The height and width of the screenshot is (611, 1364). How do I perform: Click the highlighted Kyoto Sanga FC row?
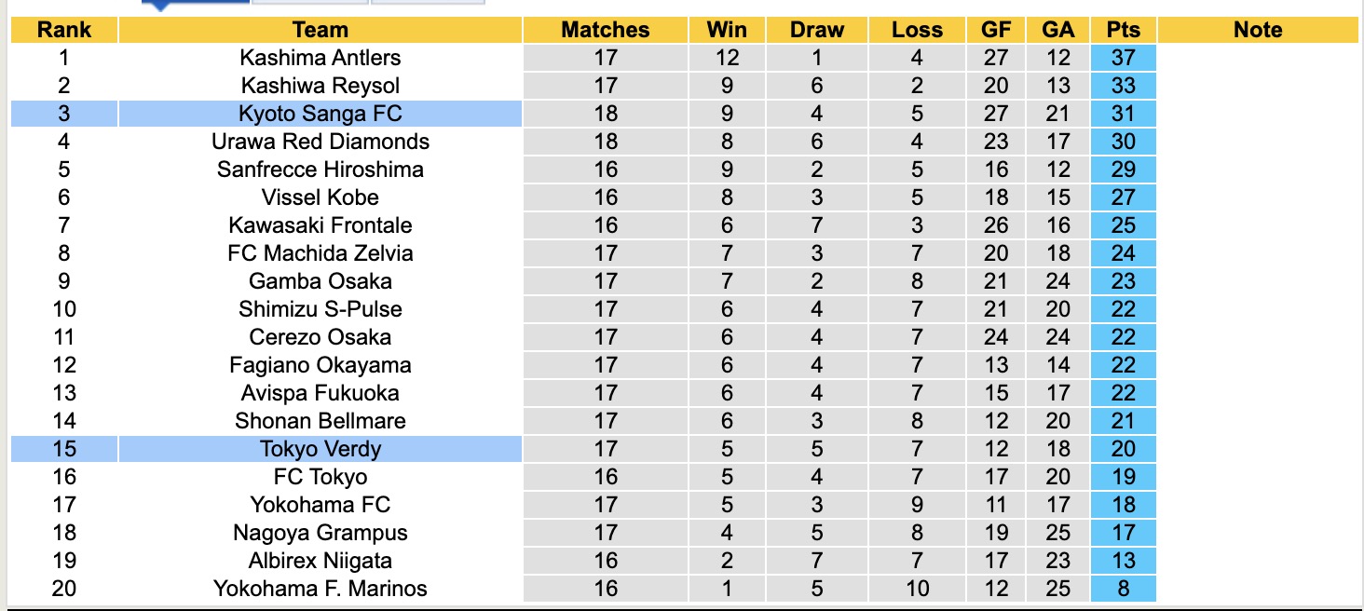[x=320, y=114]
